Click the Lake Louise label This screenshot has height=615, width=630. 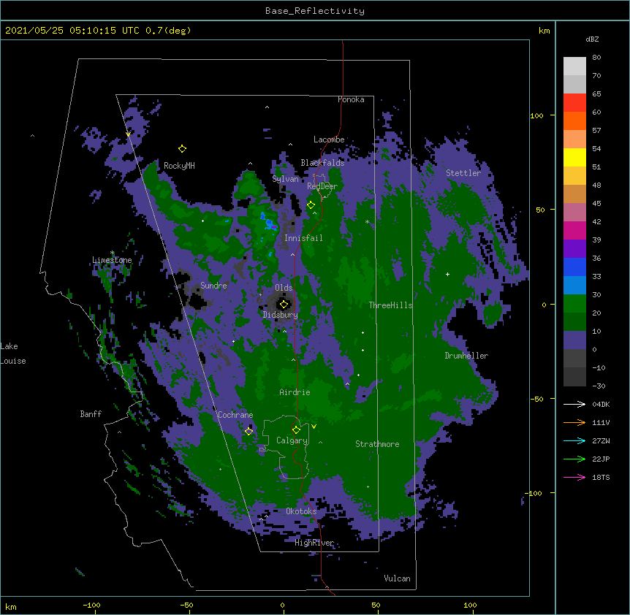point(13,354)
